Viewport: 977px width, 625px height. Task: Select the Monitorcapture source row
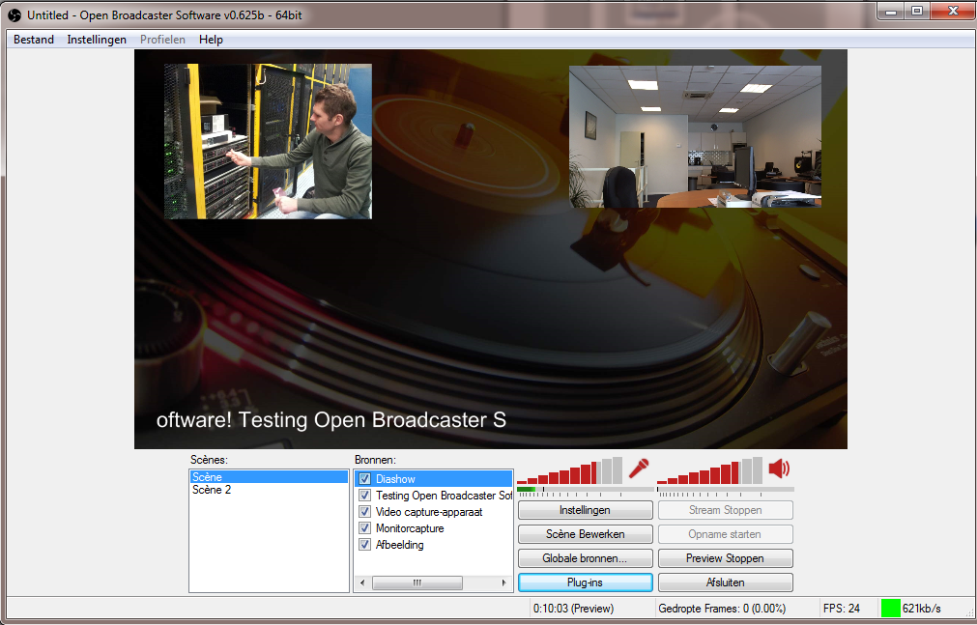tap(434, 527)
